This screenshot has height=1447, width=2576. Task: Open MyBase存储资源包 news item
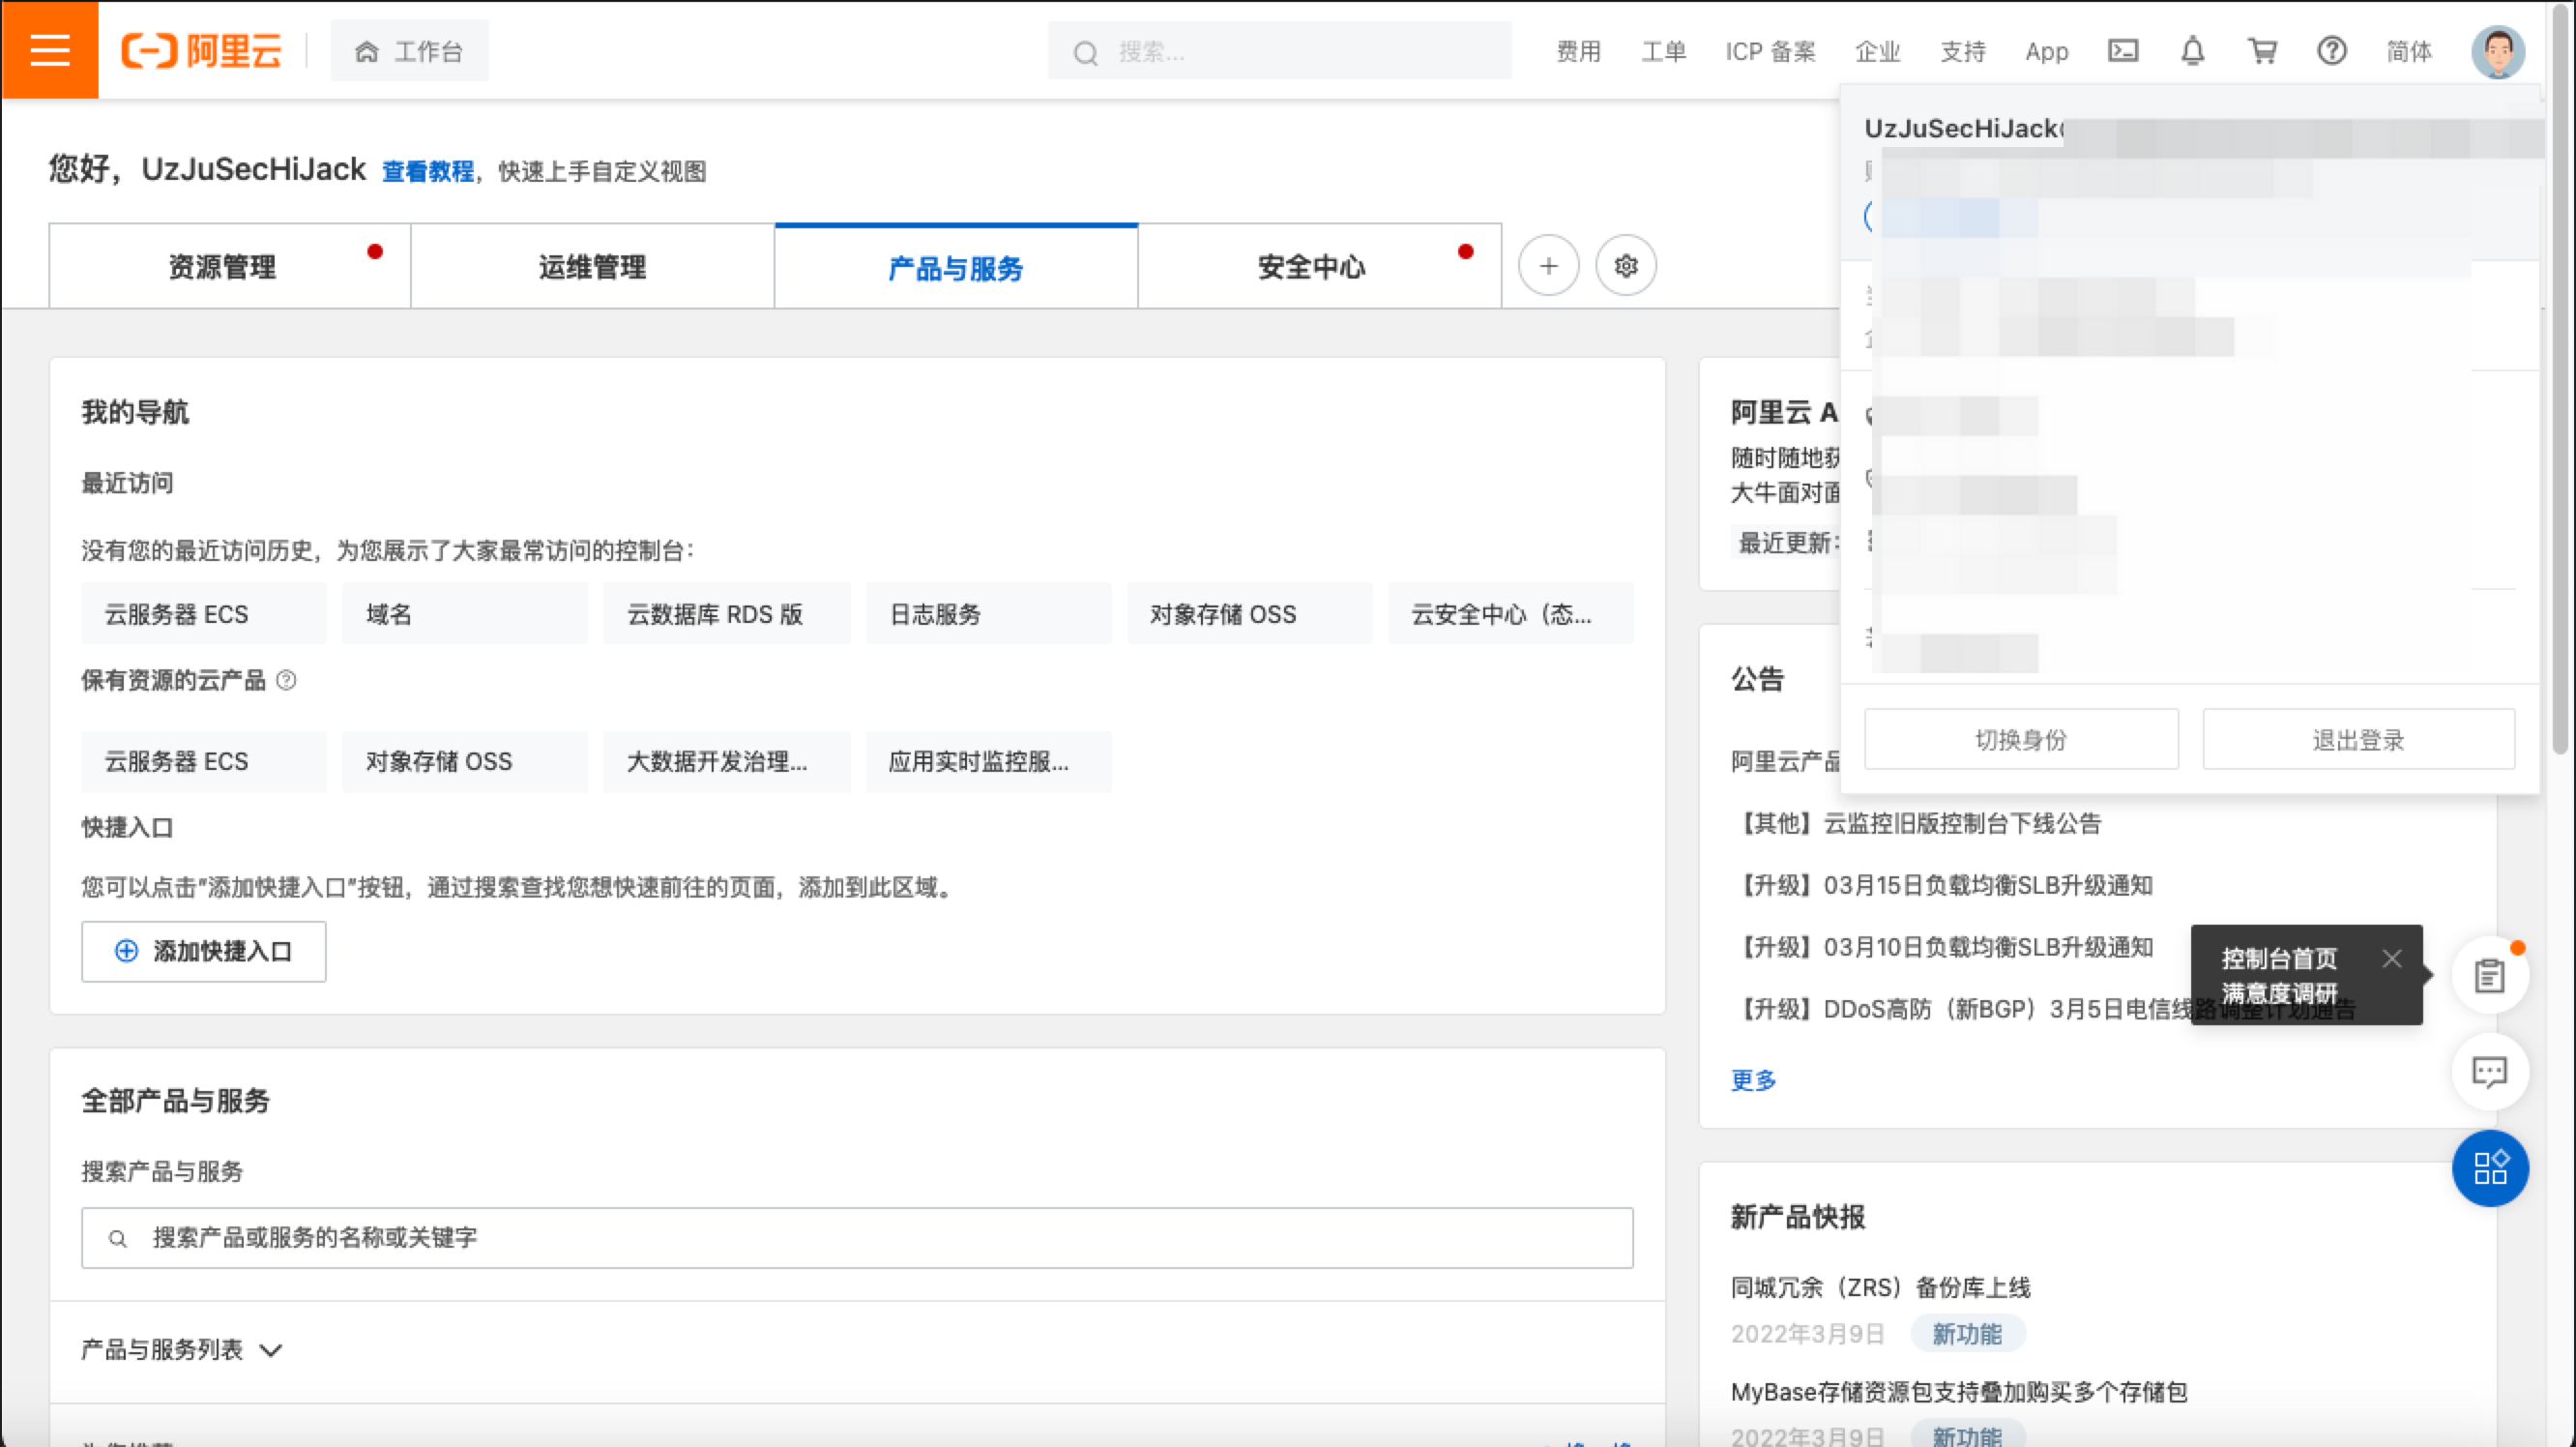1958,1393
